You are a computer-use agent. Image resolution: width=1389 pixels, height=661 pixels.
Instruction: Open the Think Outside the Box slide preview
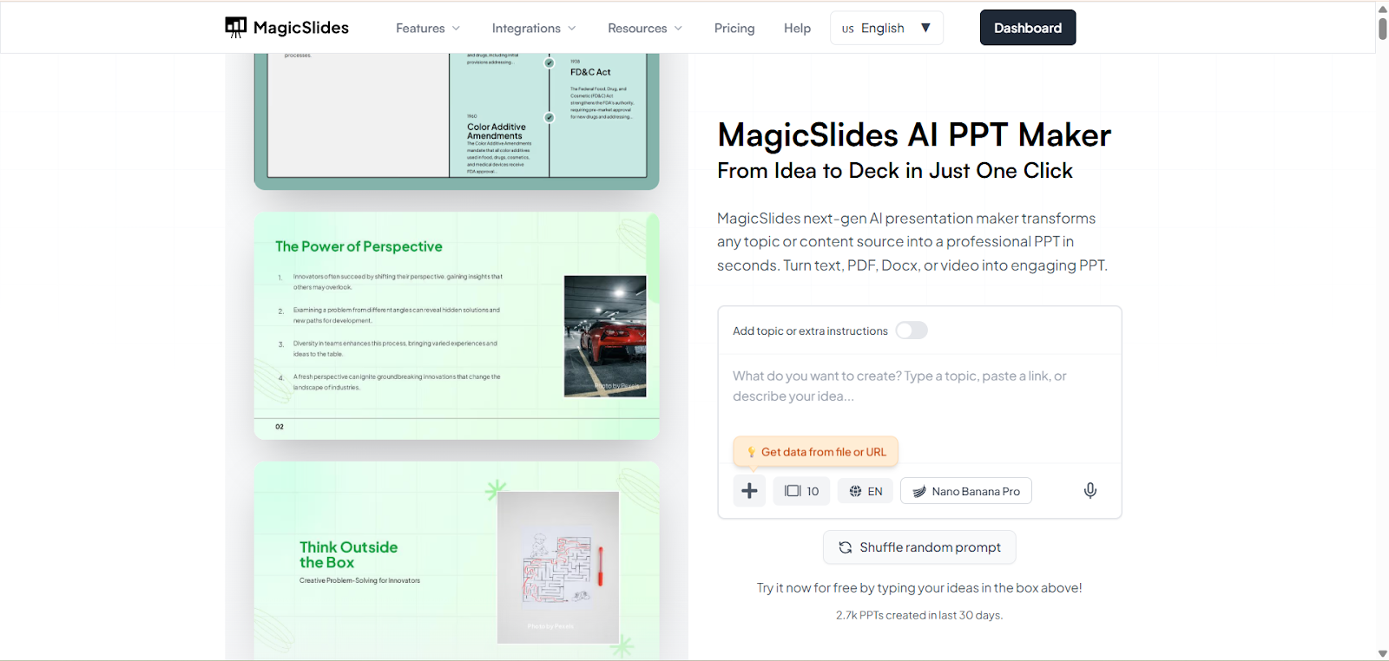457,560
